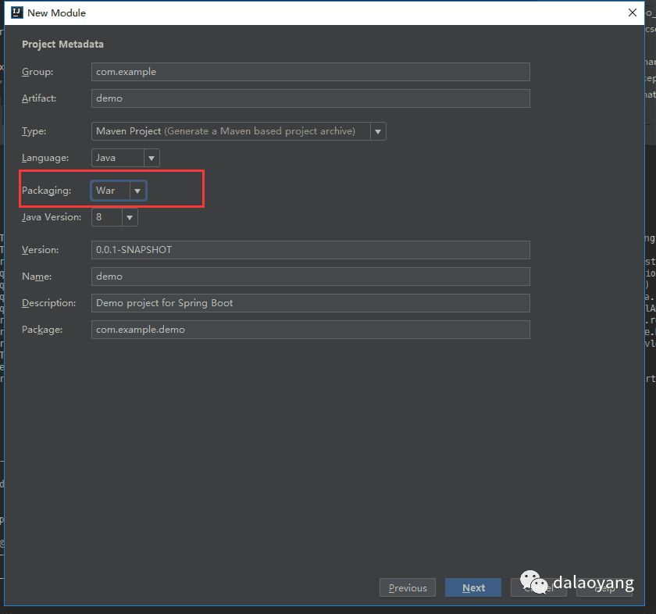Click the Language label
The height and width of the screenshot is (614, 656).
(45, 158)
